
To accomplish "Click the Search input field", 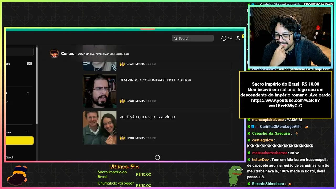I will pos(193,38).
